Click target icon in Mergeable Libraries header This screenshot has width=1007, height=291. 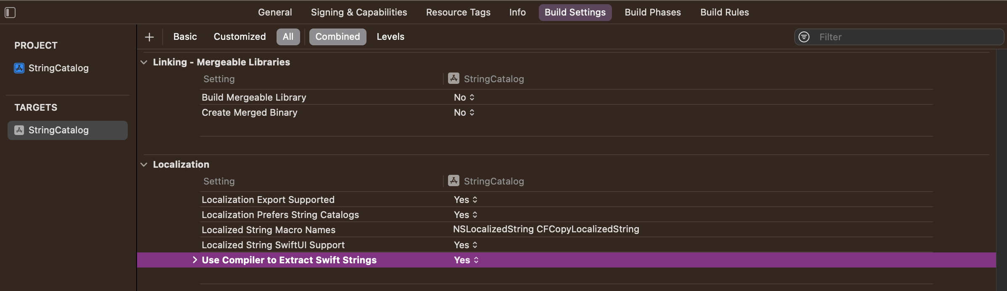(x=453, y=78)
